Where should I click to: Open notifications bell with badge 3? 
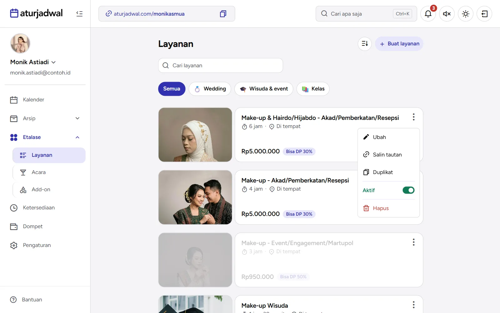(x=428, y=14)
